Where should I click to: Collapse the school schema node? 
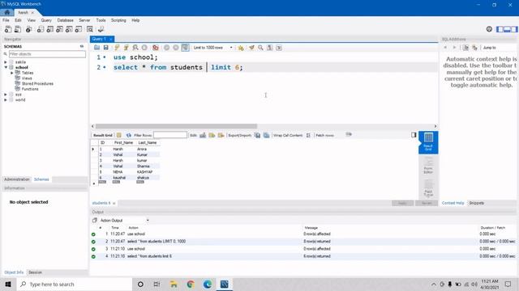(6, 67)
